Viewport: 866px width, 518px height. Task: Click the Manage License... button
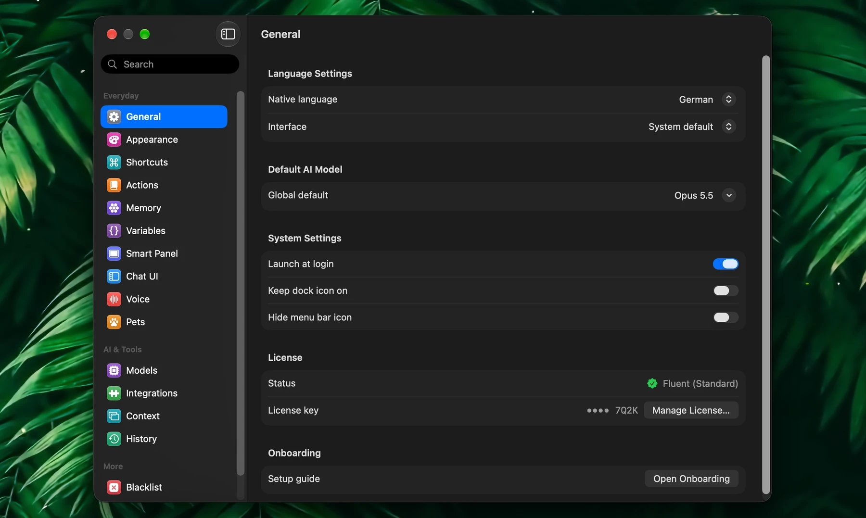pyautogui.click(x=691, y=410)
